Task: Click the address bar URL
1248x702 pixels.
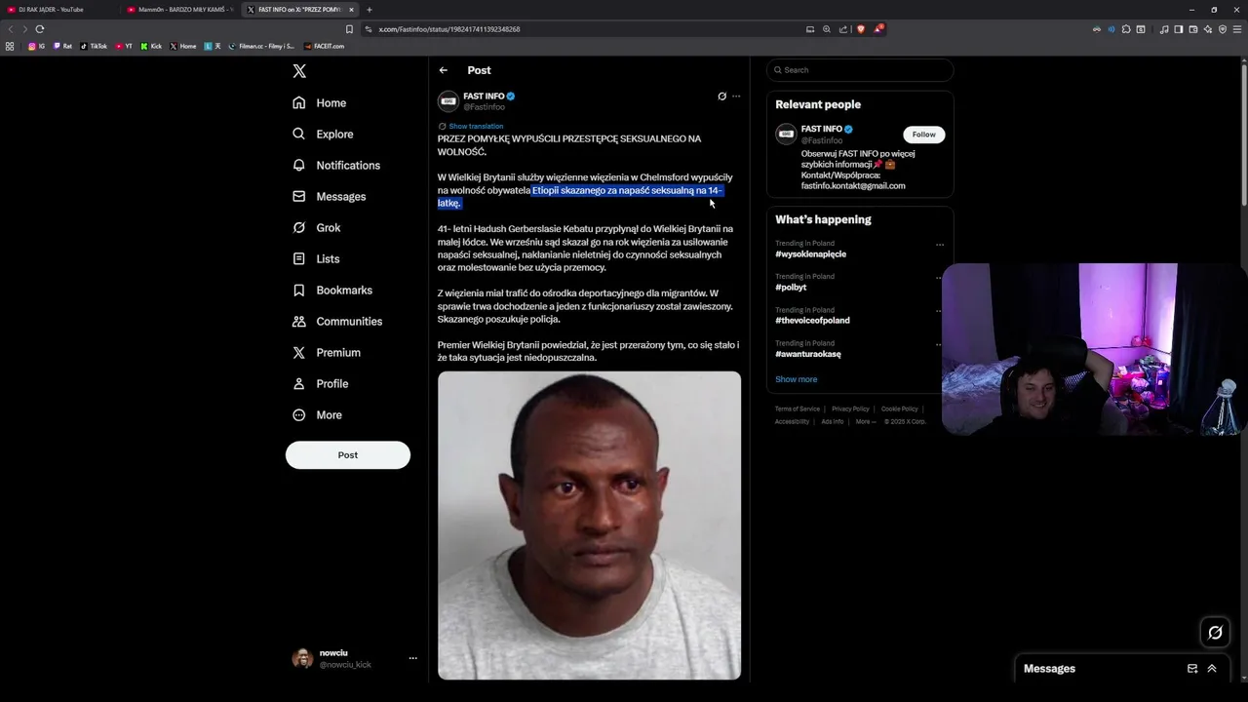Action: point(449,29)
